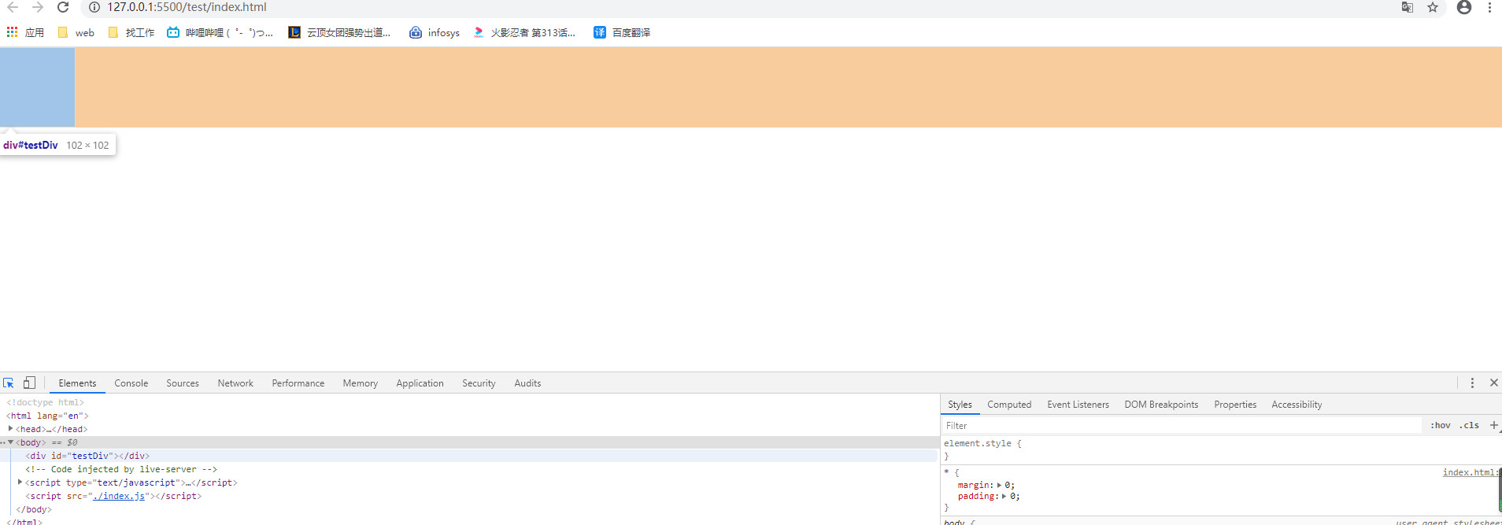Toggle the :hov element state panel
The image size is (1502, 525).
point(1441,425)
